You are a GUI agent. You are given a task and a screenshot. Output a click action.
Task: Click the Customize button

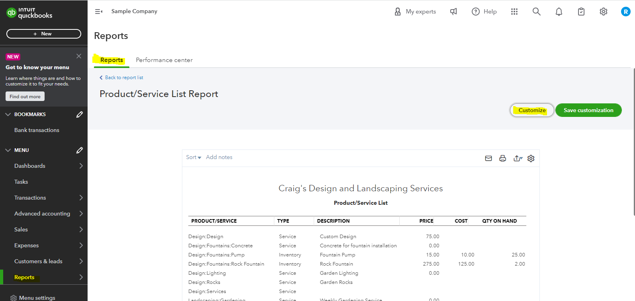(x=532, y=110)
